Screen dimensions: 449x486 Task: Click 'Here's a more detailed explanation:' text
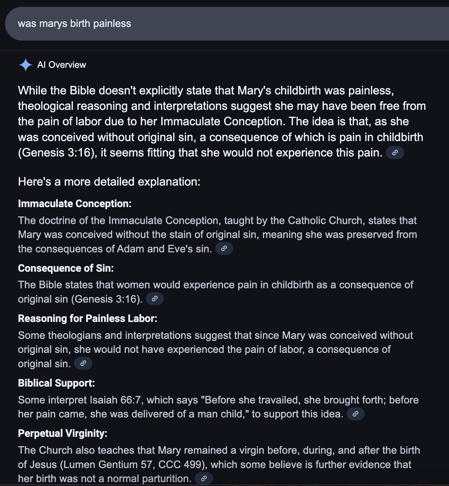point(109,182)
